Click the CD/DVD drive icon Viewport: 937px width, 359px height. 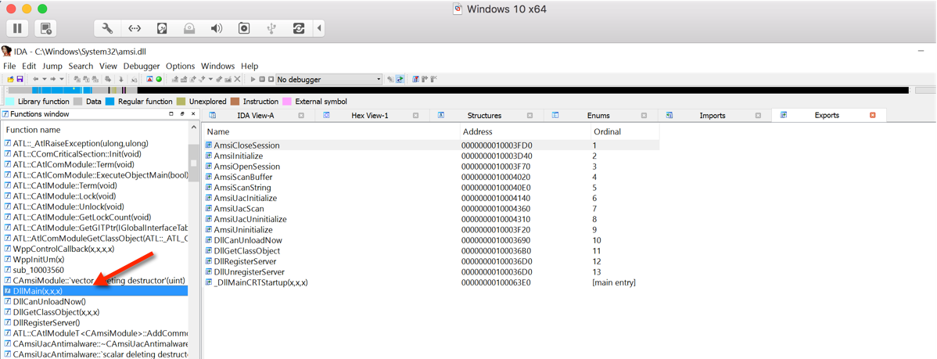(189, 28)
